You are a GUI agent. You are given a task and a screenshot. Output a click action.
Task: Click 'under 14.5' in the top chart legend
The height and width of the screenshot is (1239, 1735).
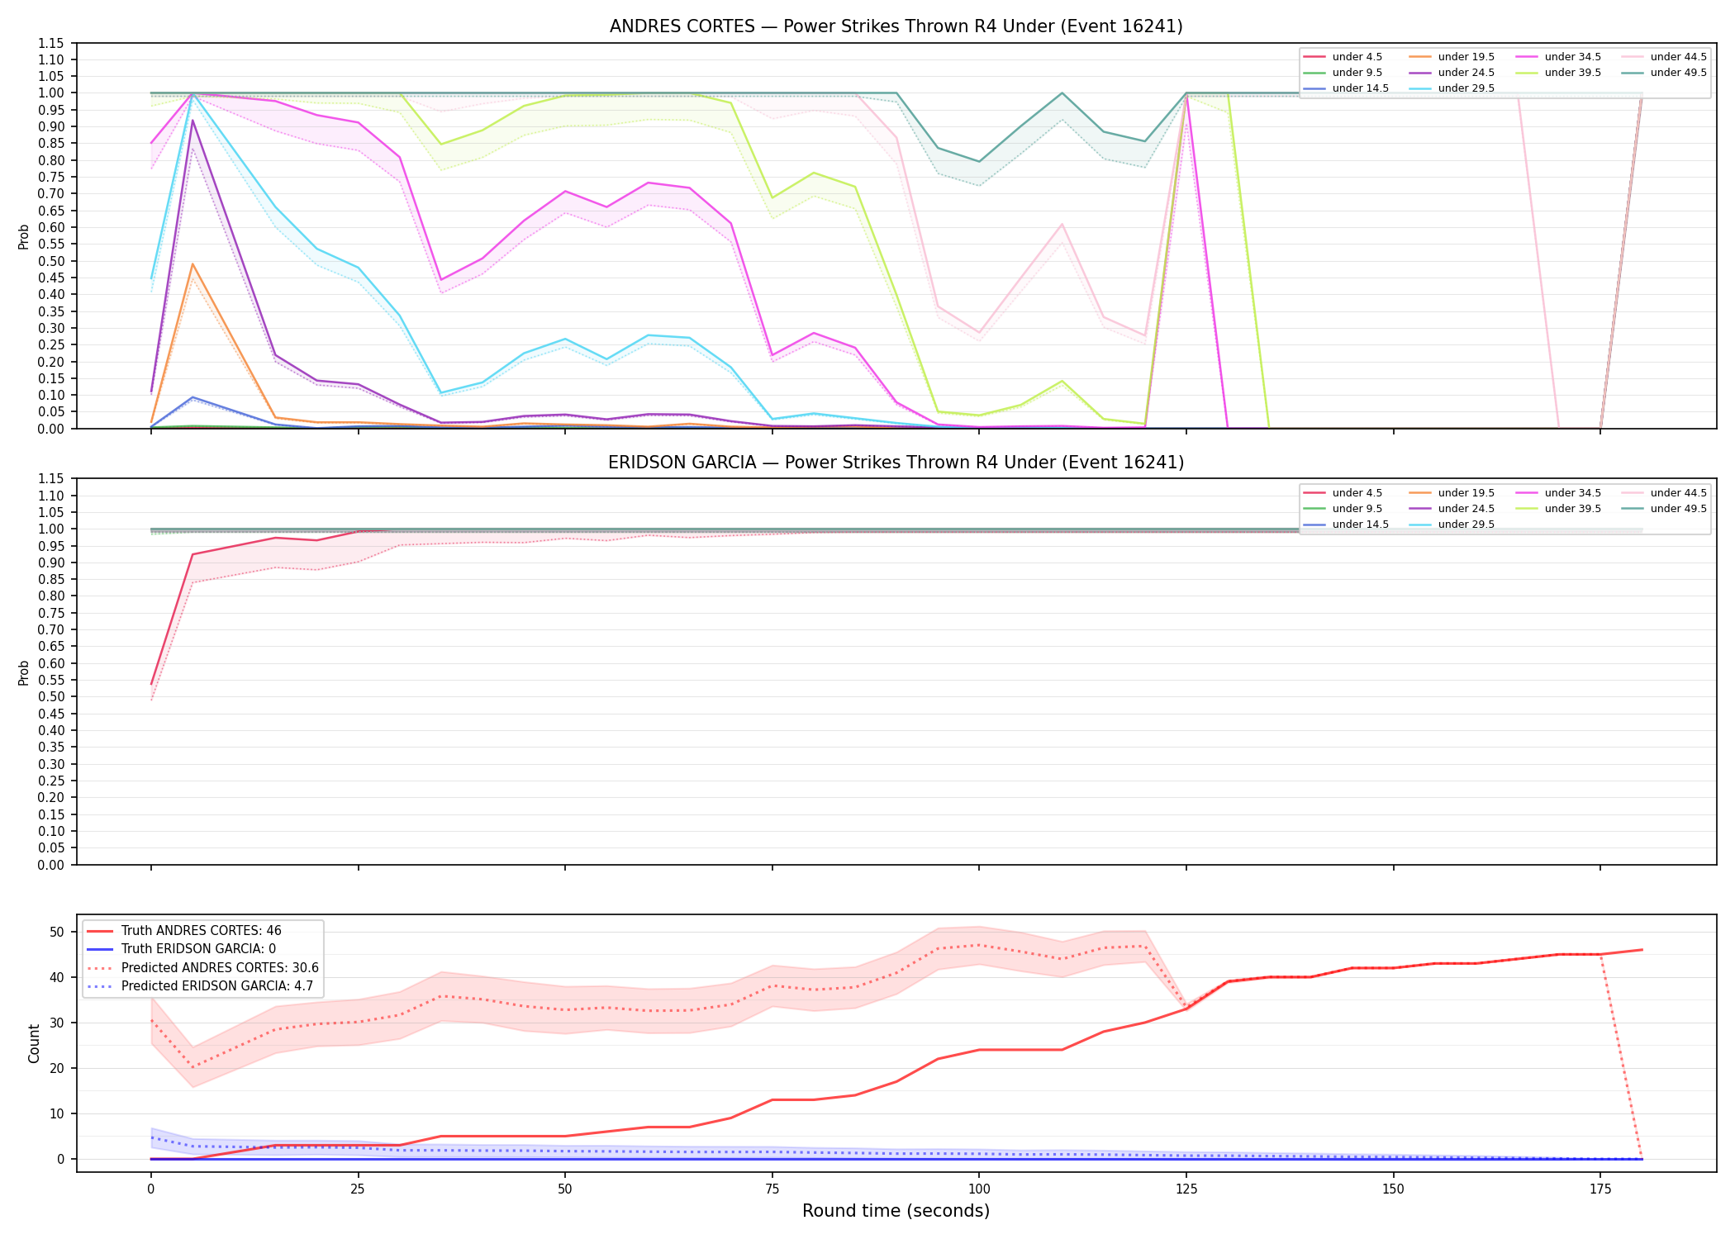coord(1360,88)
